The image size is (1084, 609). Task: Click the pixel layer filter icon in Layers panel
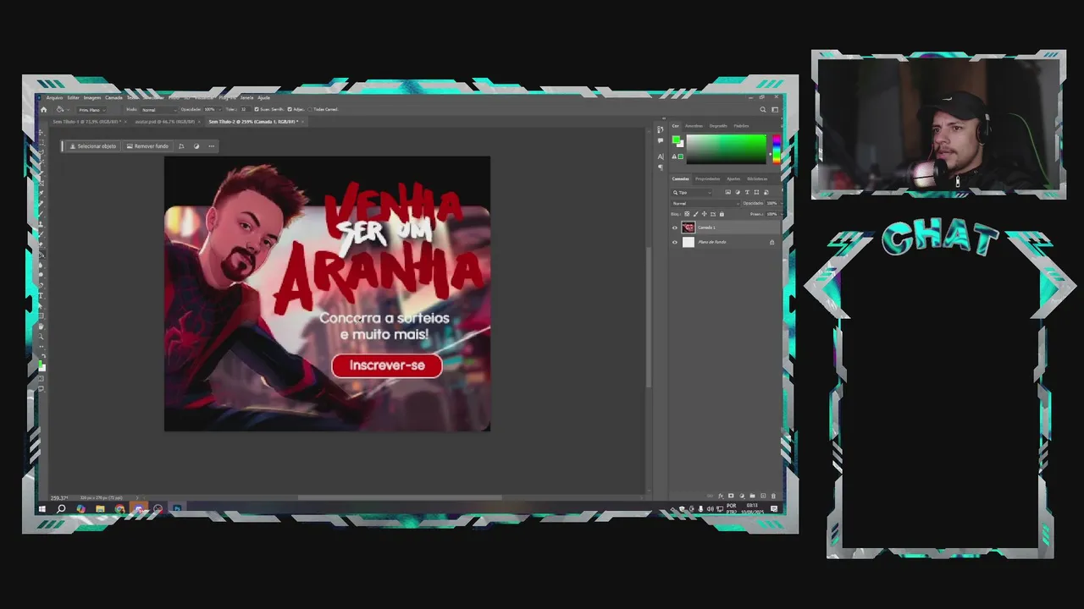728,192
